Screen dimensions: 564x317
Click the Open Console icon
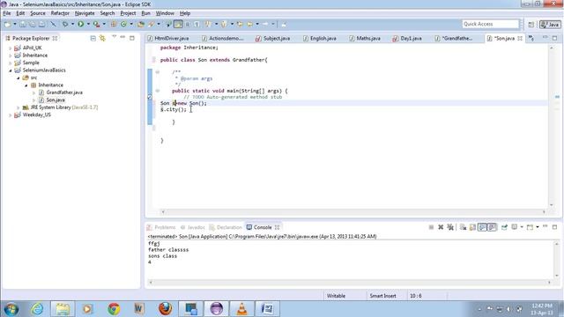coord(530,227)
